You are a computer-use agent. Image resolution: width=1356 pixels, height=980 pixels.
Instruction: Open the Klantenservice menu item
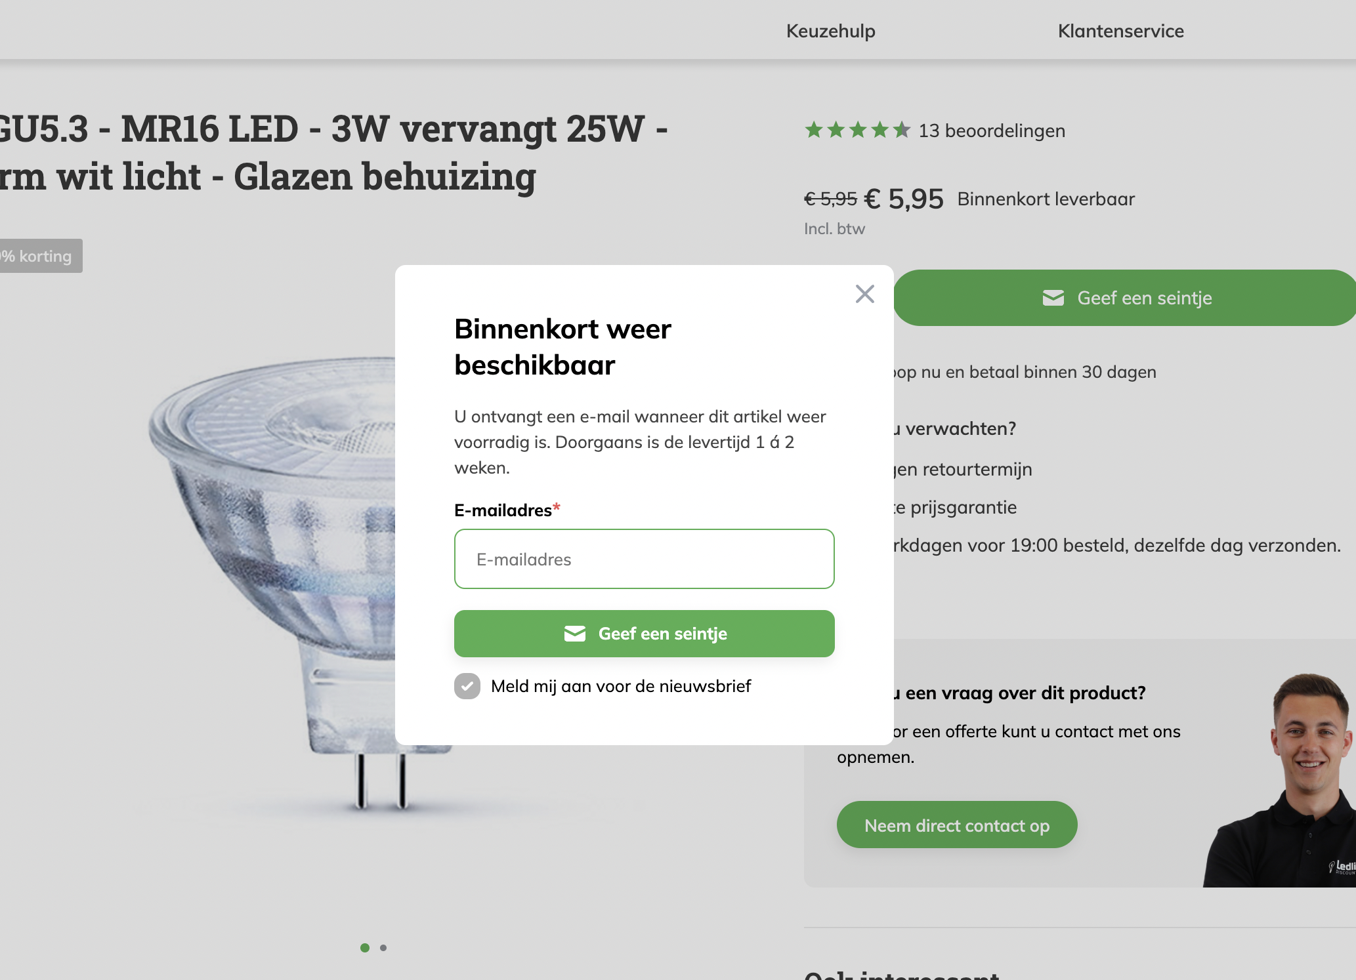[1120, 31]
